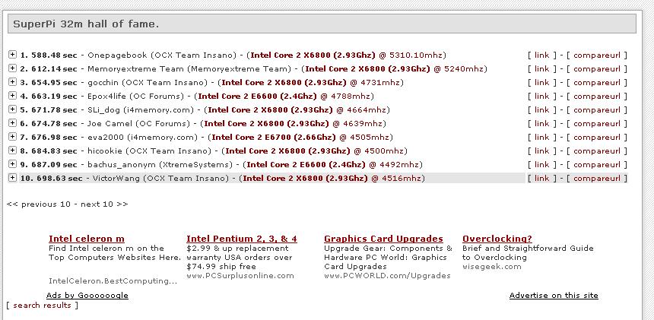Viewport: 654px width, 320px height.
Task: Click the Ads by Goooooogle link
Action: [x=87, y=296]
